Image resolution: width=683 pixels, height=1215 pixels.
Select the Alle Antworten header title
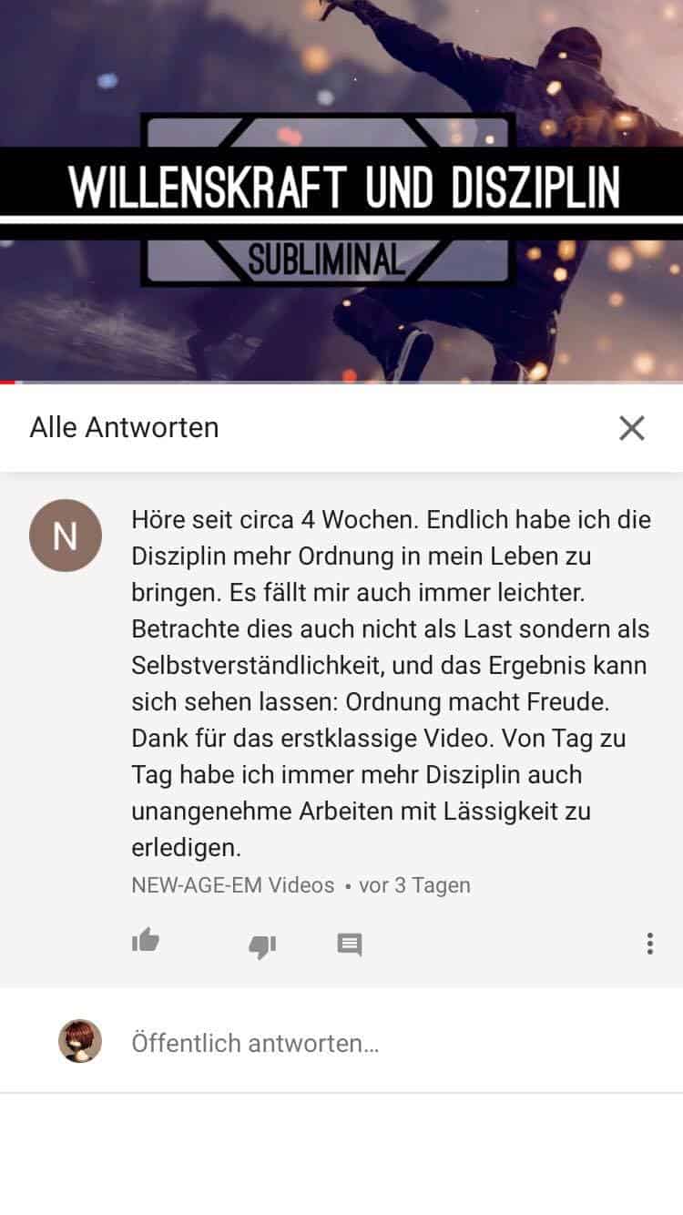point(125,427)
